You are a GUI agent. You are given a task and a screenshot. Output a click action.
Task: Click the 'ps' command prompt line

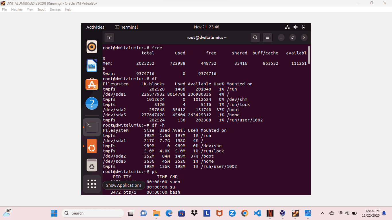tap(130, 172)
